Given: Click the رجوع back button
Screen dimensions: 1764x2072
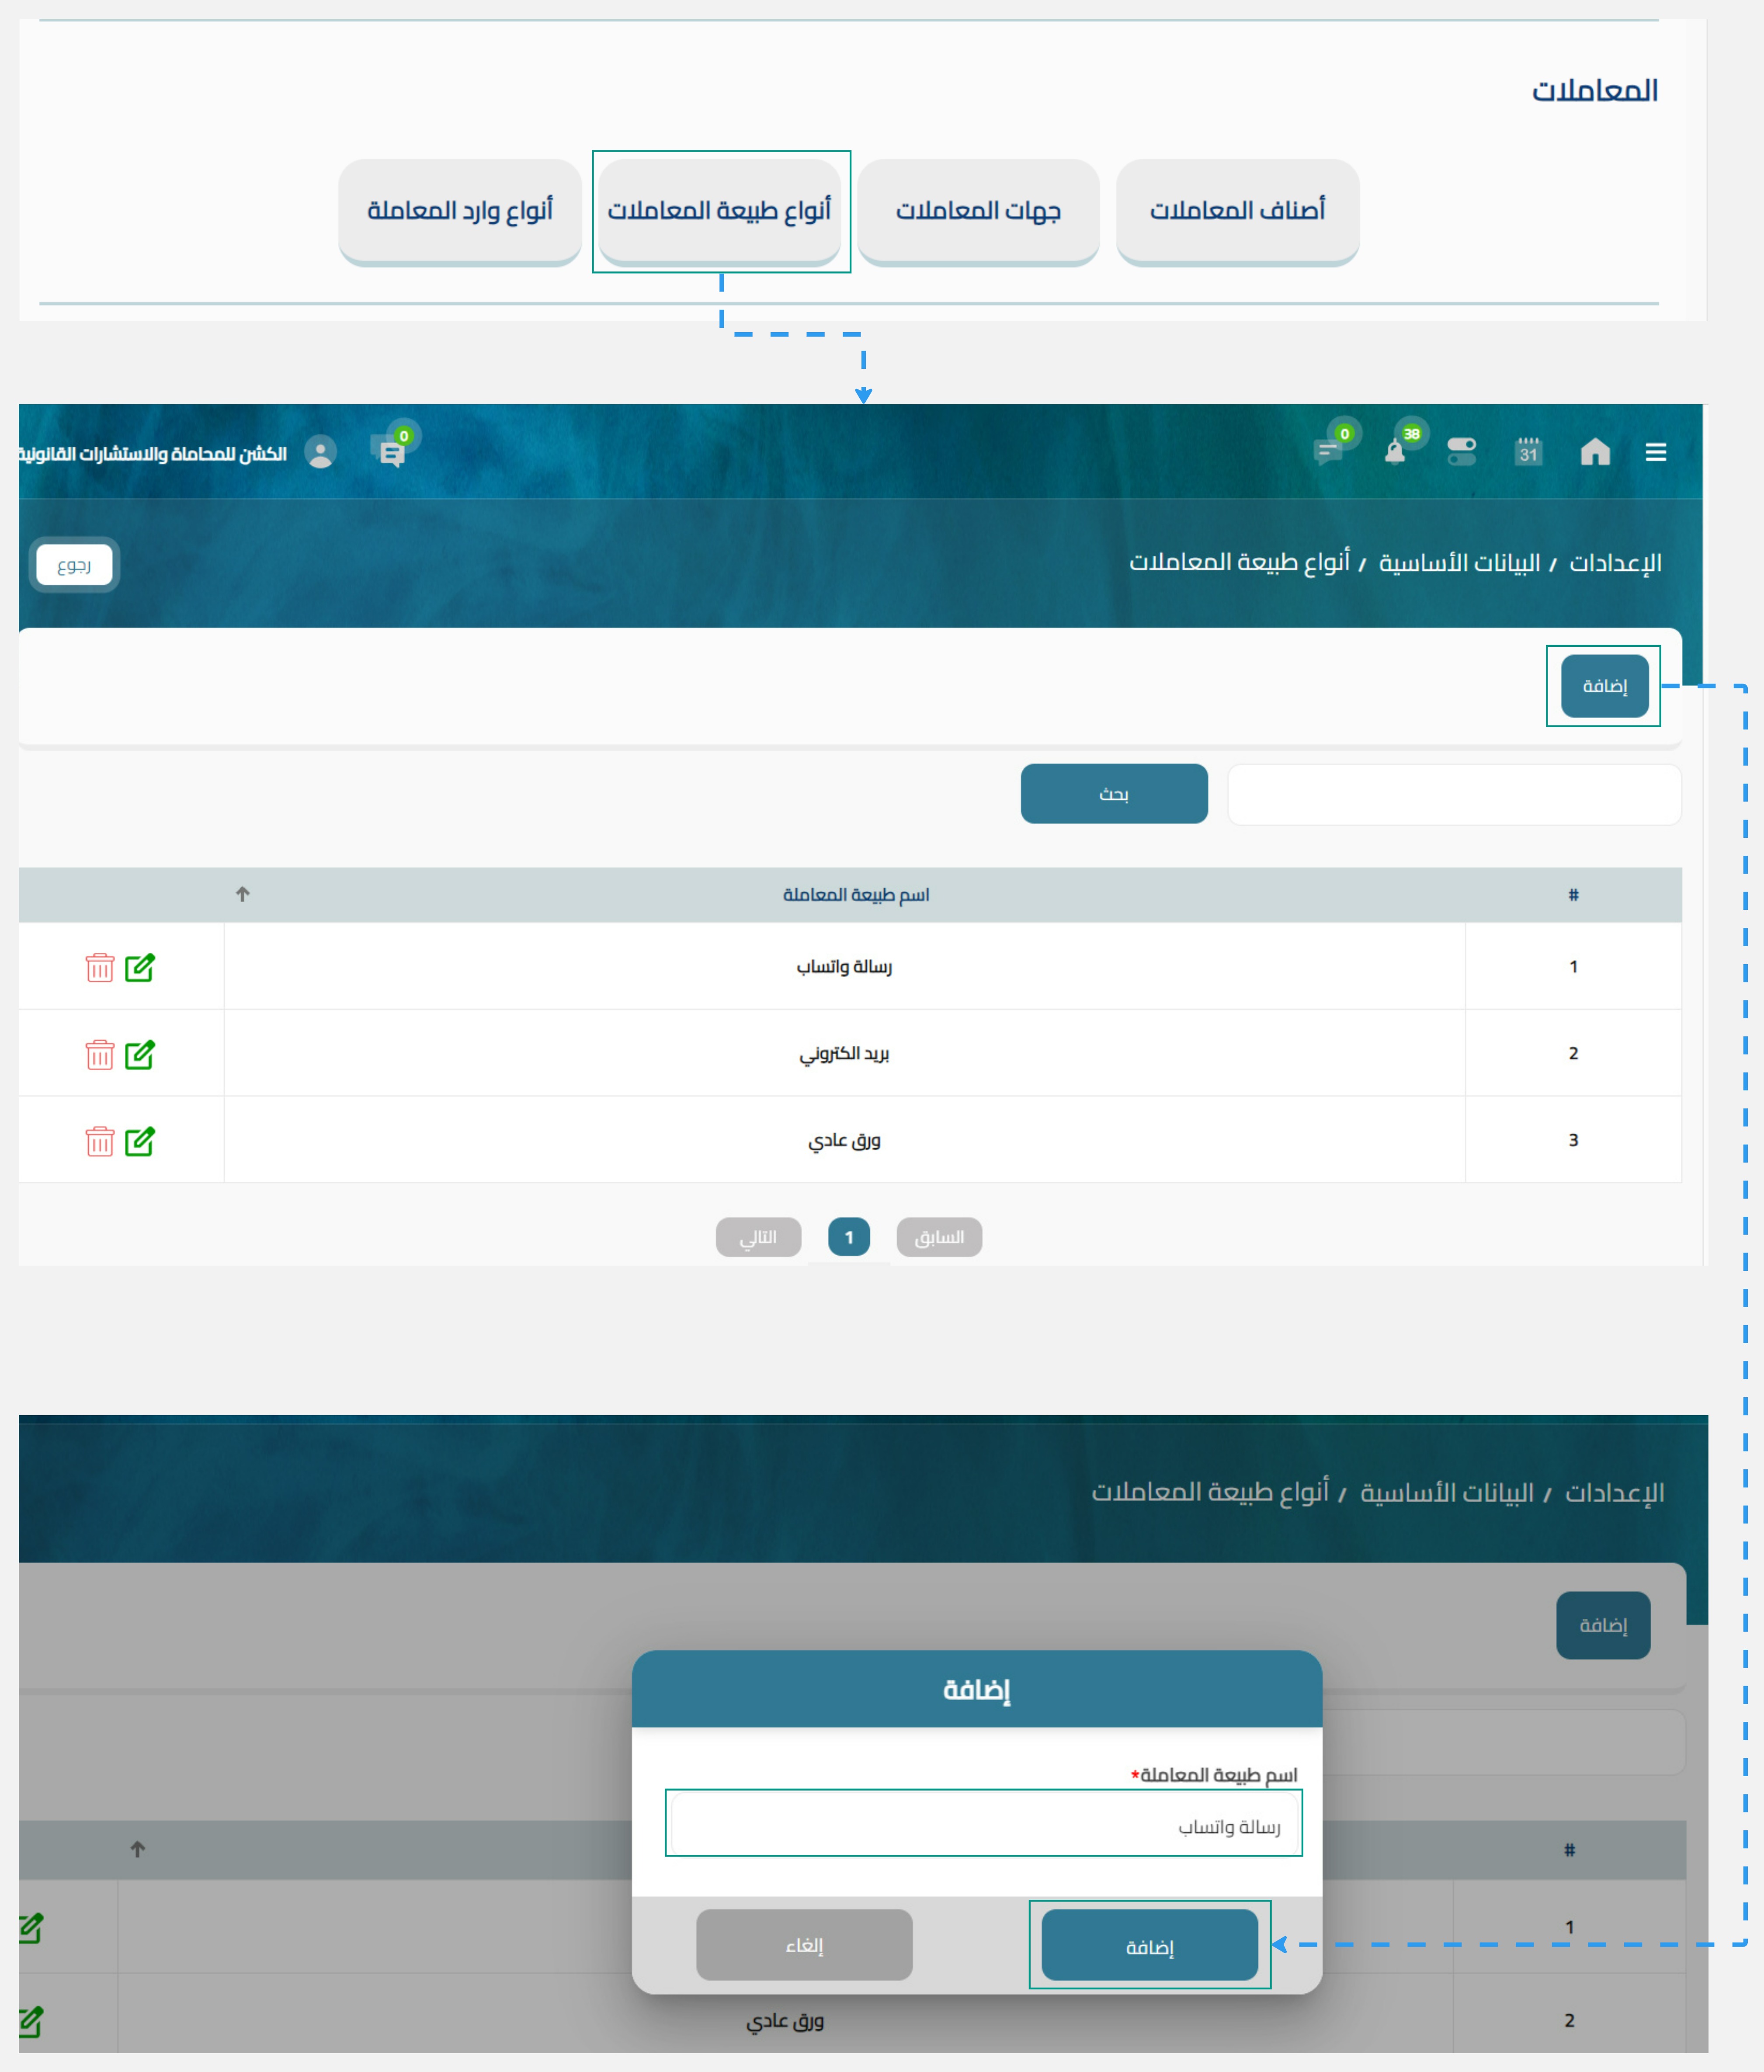Looking at the screenshot, I should point(74,565).
